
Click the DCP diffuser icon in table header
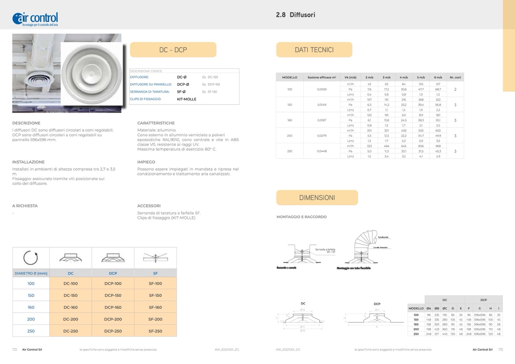click(113, 258)
